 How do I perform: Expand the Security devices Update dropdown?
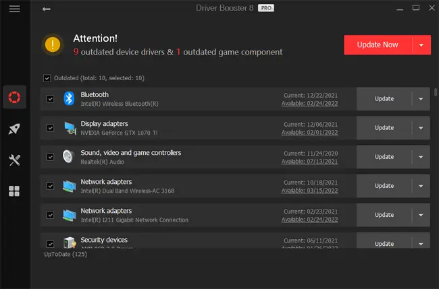421,244
